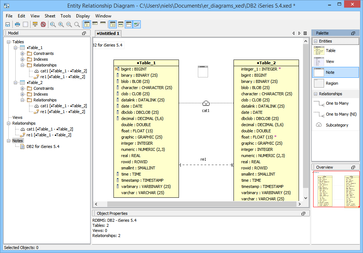Image resolution: width=363 pixels, height=253 pixels.
Task: Select DB2 for iSeries 5.4 note in tree
Action: pos(43,146)
